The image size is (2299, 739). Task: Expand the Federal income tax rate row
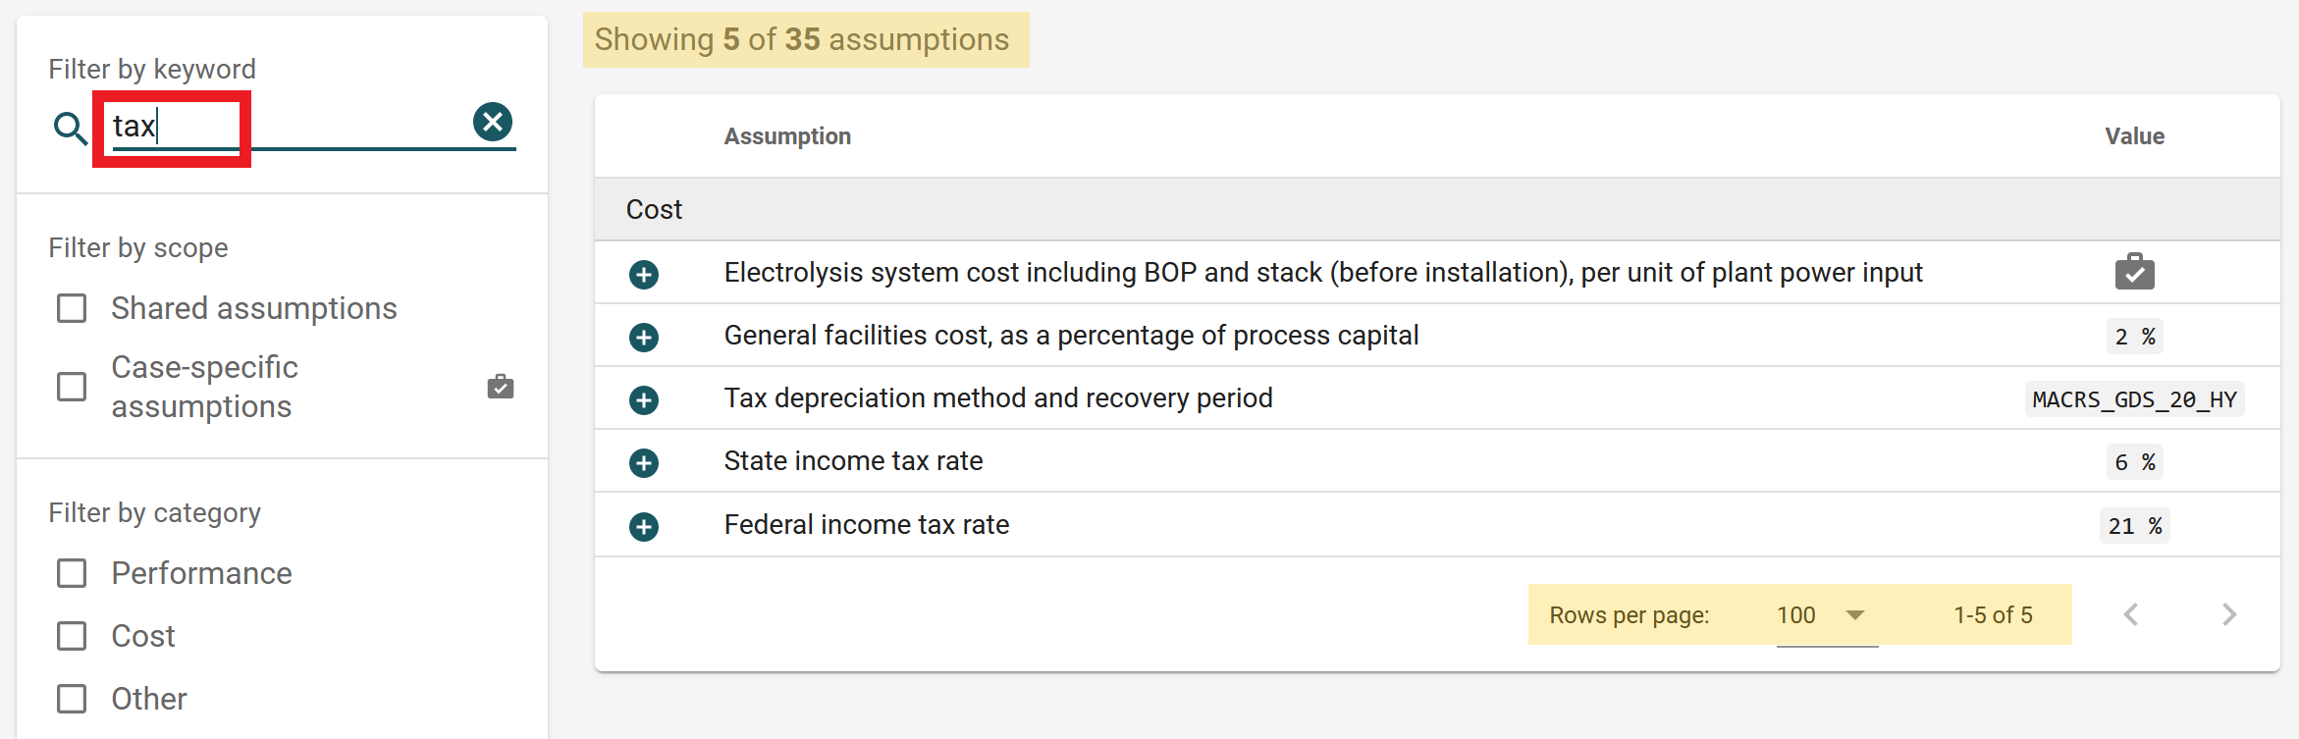(644, 527)
